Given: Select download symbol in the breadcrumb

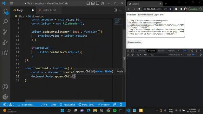Looking at the screenshot, I should 38,16.
